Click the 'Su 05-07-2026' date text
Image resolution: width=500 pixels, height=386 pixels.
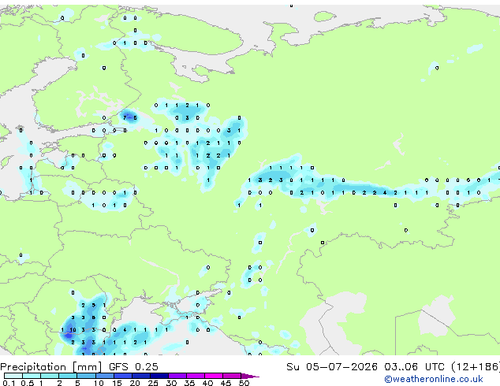click(x=332, y=367)
